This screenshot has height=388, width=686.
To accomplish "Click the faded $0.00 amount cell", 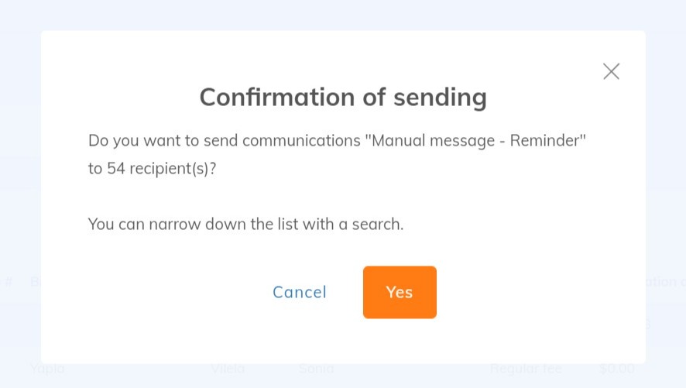I will pos(617,369).
